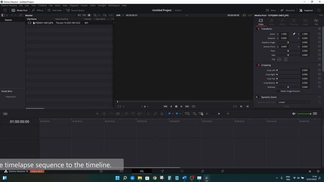Toggle the Zoom link chain icon
Image resolution: width=324 pixels, height=182 pixels.
tap(294, 34)
